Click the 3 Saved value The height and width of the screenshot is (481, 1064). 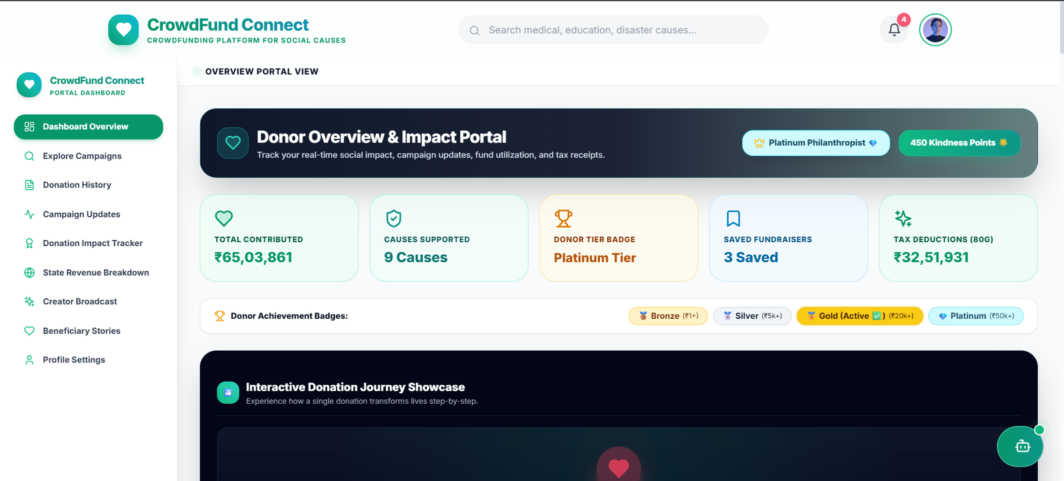[751, 257]
